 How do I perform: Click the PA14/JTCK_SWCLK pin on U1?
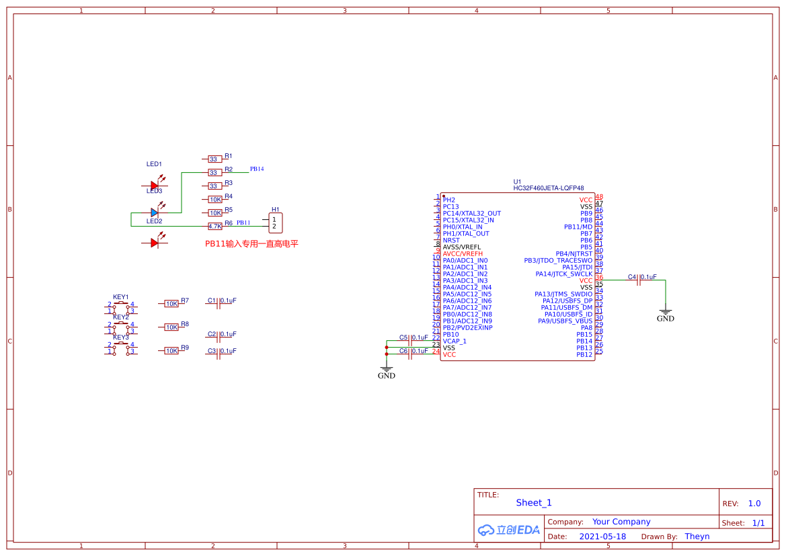pyautogui.click(x=564, y=274)
